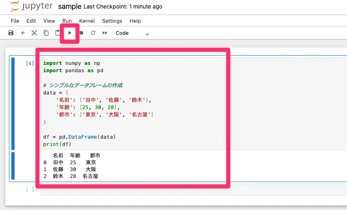Open the View menu
Viewport: 347px width, 210px height.
(49, 21)
